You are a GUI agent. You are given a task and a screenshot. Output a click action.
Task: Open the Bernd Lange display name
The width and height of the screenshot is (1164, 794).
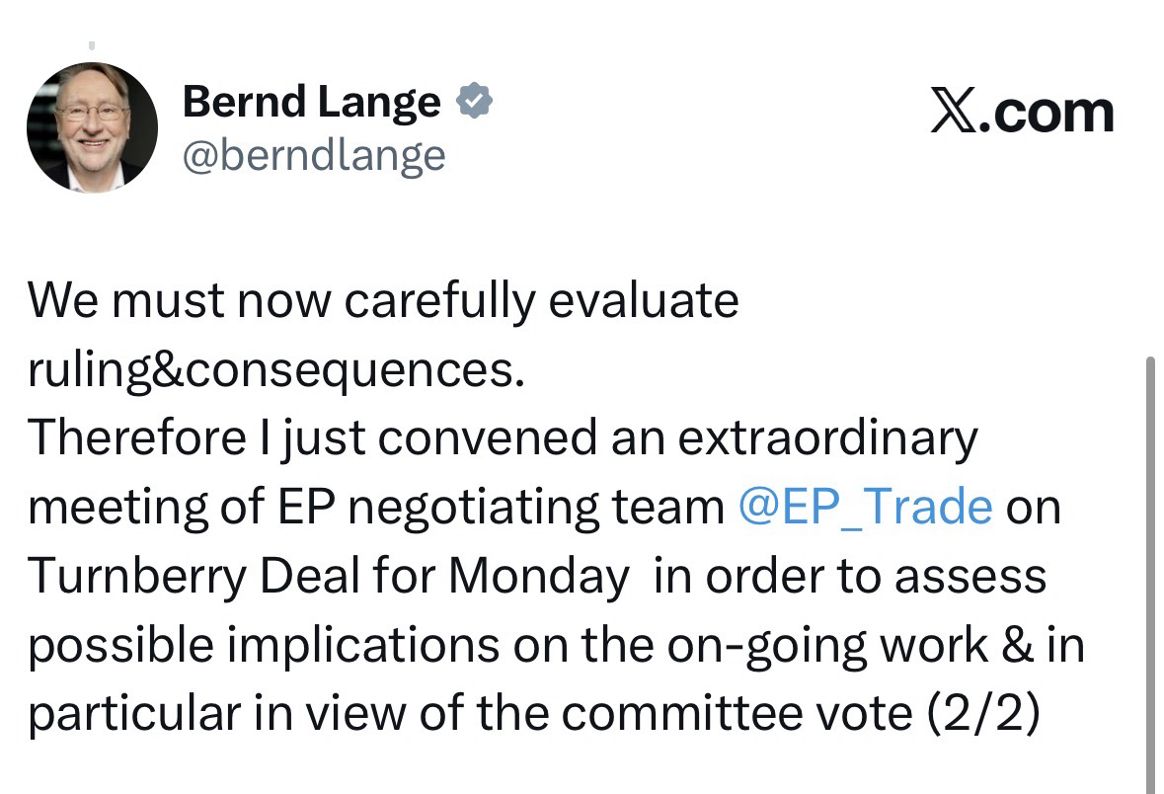pyautogui.click(x=312, y=102)
